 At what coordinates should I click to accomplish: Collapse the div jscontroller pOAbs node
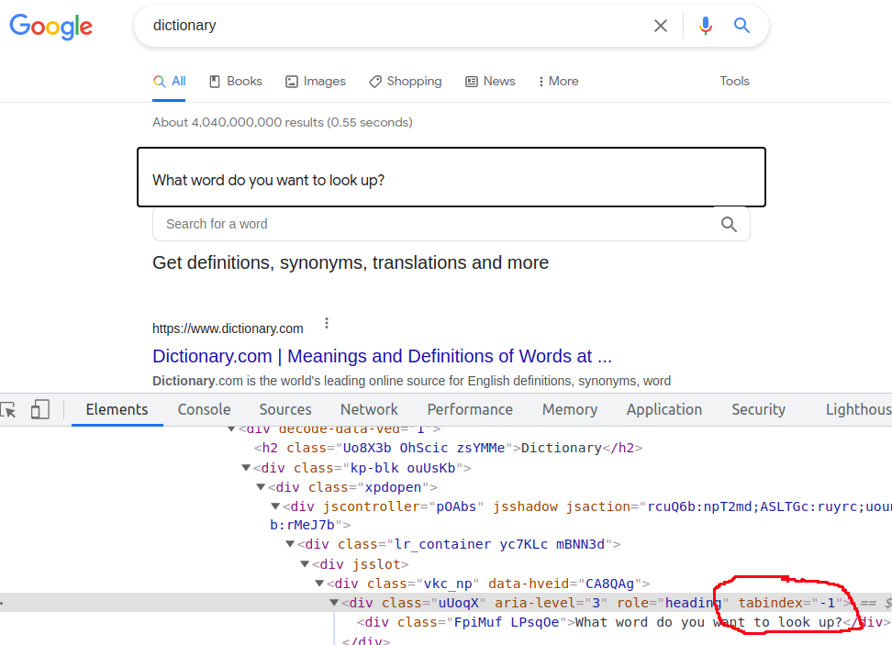click(275, 506)
